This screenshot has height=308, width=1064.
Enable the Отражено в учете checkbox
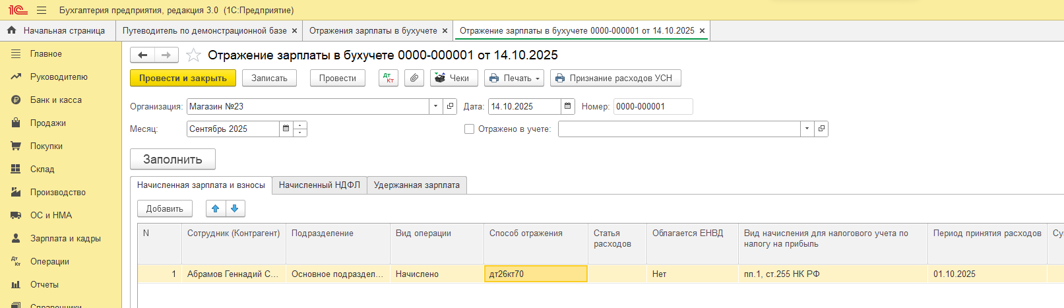click(470, 129)
